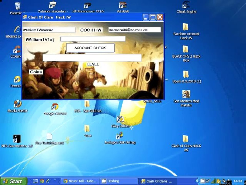This screenshot has height=185, width=246.
Task: Switch to the Flashing taskbar item
Action: 118,181
